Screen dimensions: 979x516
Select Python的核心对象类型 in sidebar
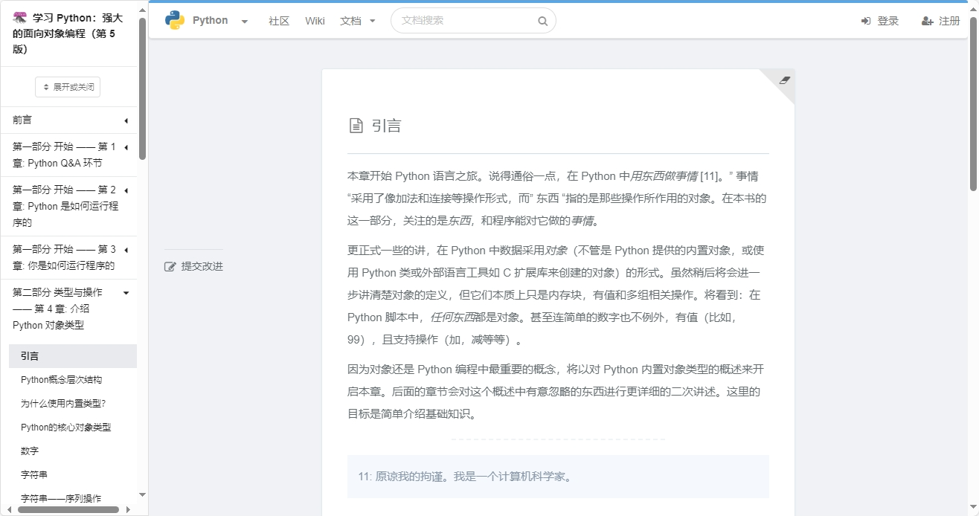coord(65,428)
